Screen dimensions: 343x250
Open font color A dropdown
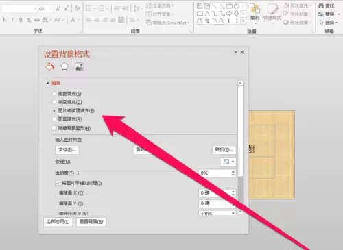[78, 20]
